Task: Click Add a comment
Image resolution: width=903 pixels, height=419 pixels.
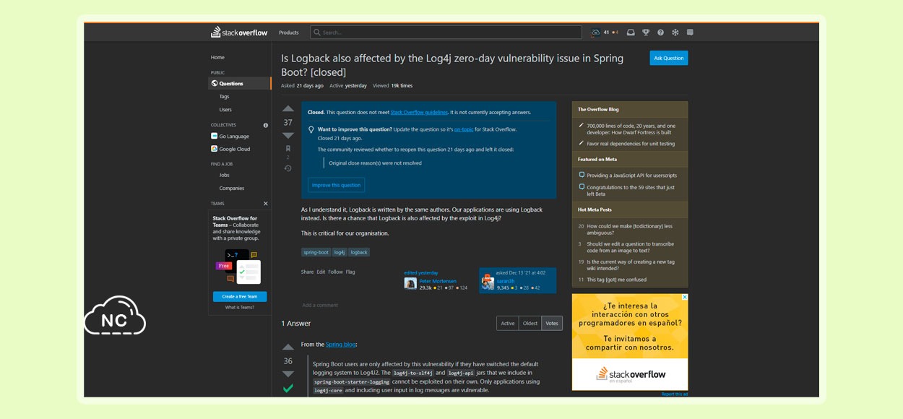Action: [x=320, y=305]
